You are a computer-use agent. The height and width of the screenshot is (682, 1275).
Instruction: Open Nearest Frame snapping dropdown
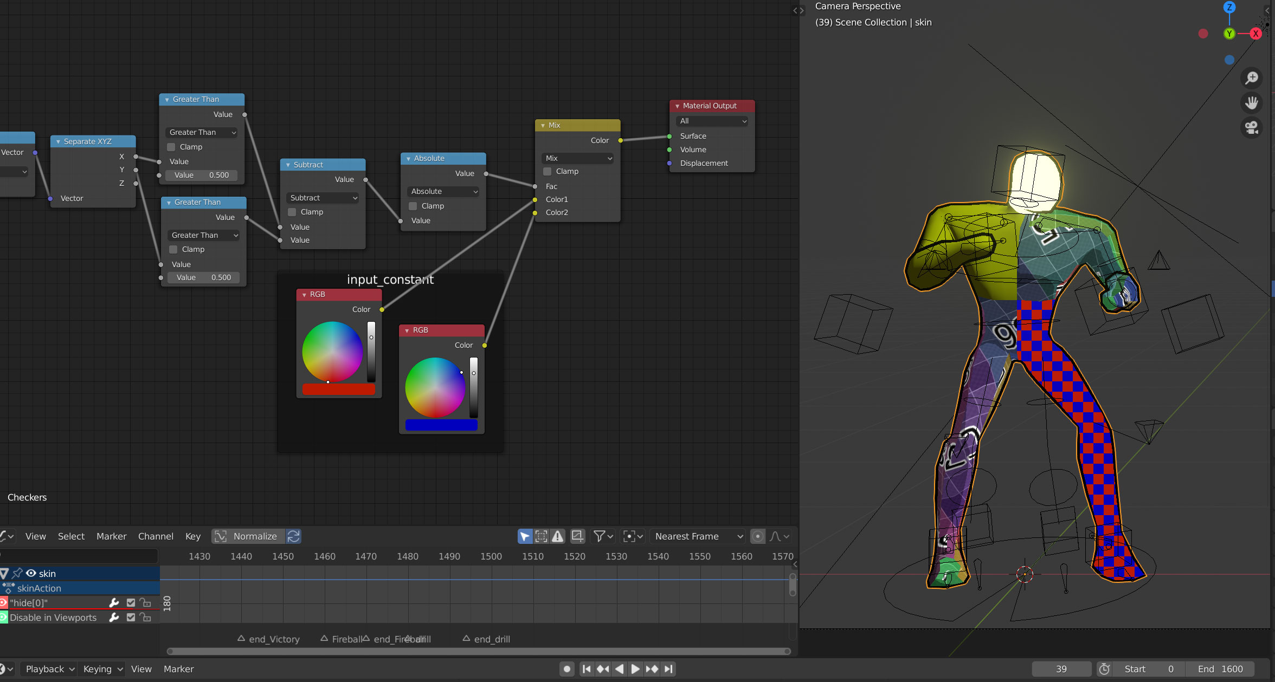click(698, 536)
